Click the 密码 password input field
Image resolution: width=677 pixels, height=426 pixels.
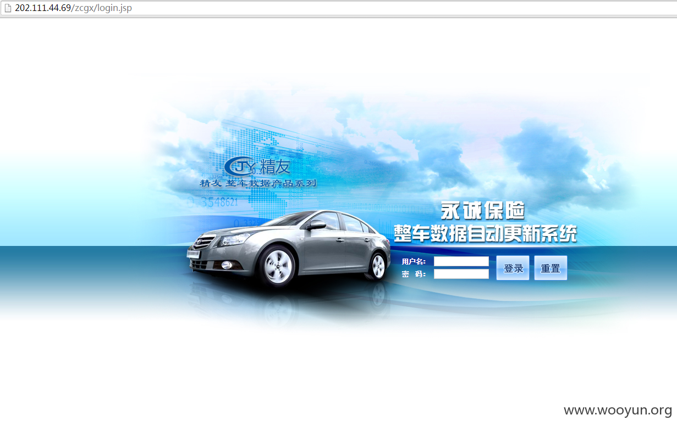461,274
